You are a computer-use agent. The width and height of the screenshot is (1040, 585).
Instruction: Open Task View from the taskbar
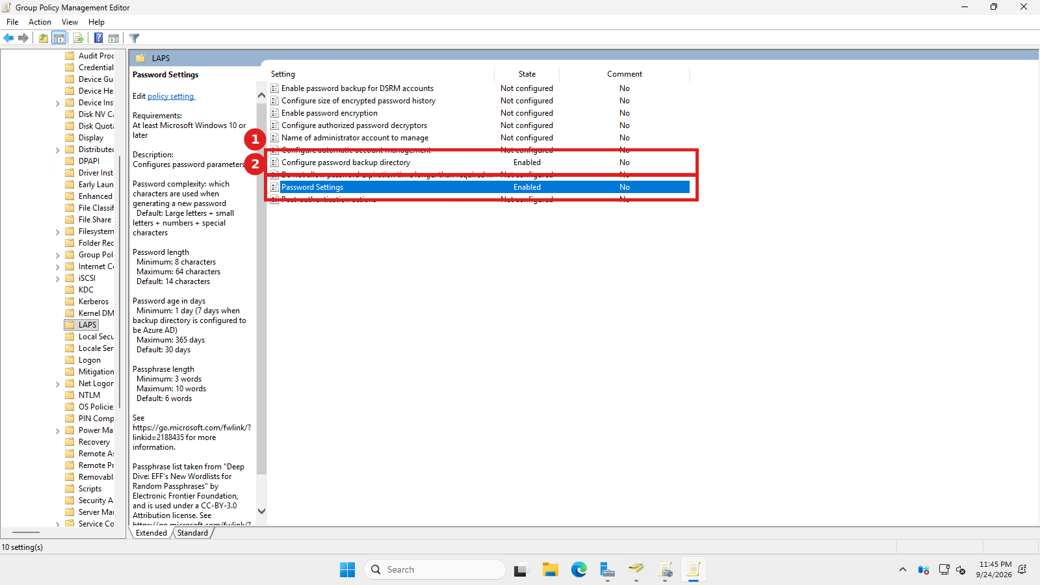pos(521,570)
